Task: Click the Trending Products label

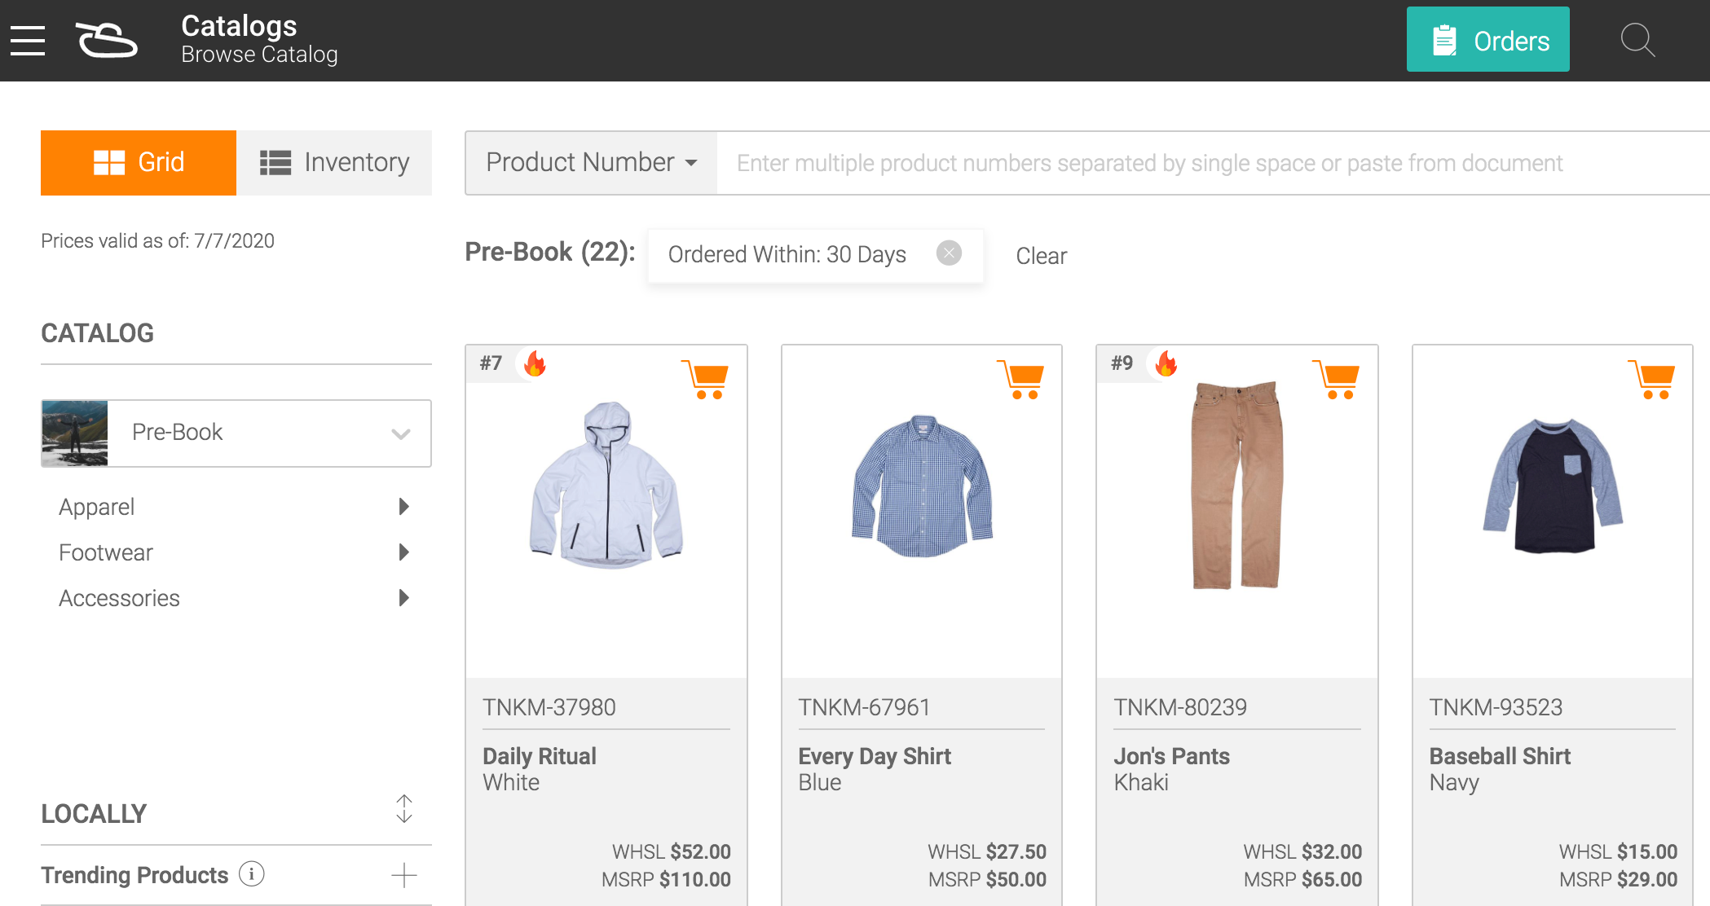Action: click(134, 875)
